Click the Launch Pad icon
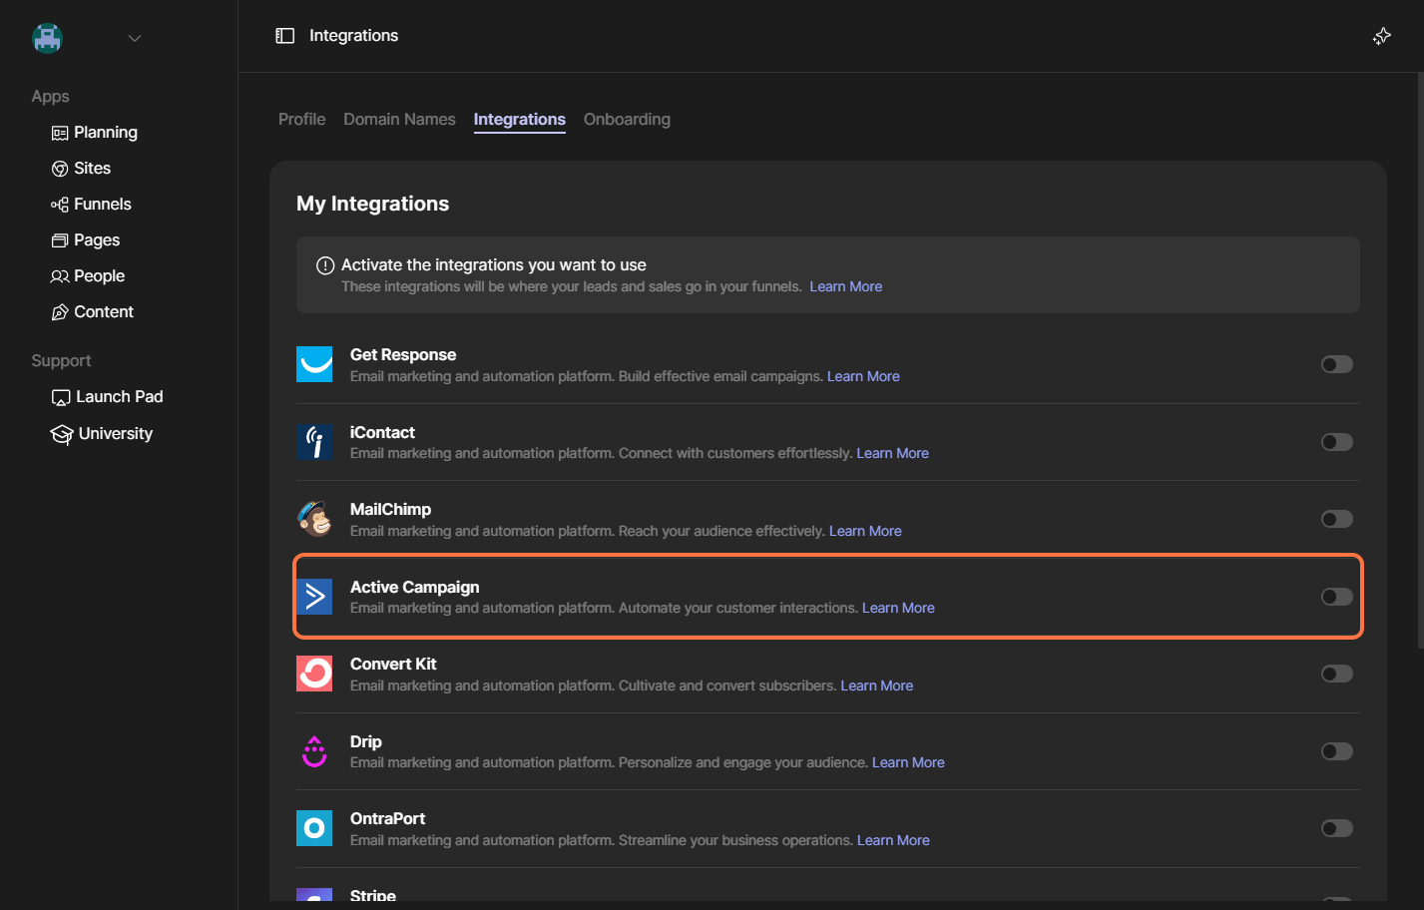Viewport: 1424px width, 910px height. pyautogui.click(x=61, y=397)
